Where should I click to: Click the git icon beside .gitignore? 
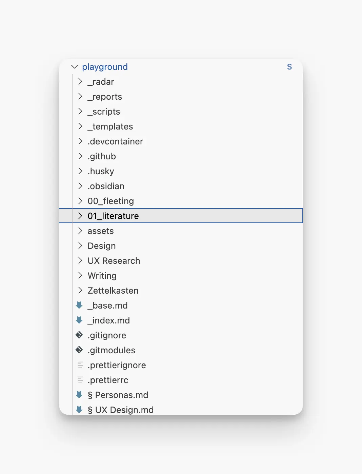[79, 335]
